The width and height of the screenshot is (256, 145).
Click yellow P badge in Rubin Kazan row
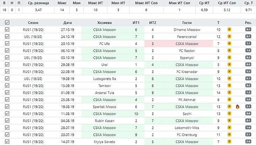[229, 121]
